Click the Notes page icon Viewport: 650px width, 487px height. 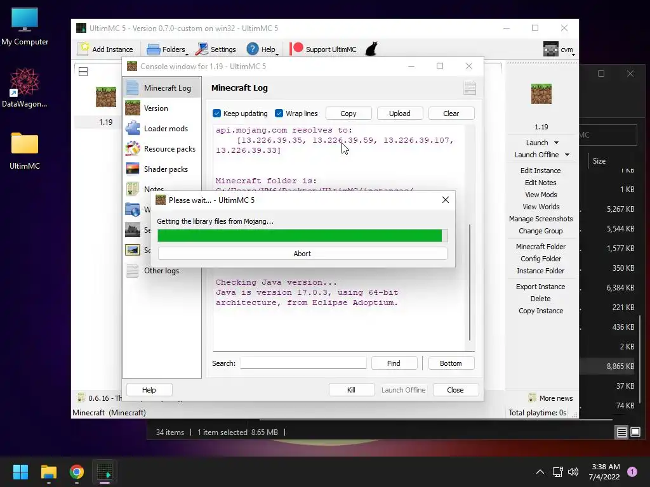click(132, 189)
